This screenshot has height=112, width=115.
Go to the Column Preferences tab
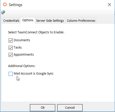[81, 20]
